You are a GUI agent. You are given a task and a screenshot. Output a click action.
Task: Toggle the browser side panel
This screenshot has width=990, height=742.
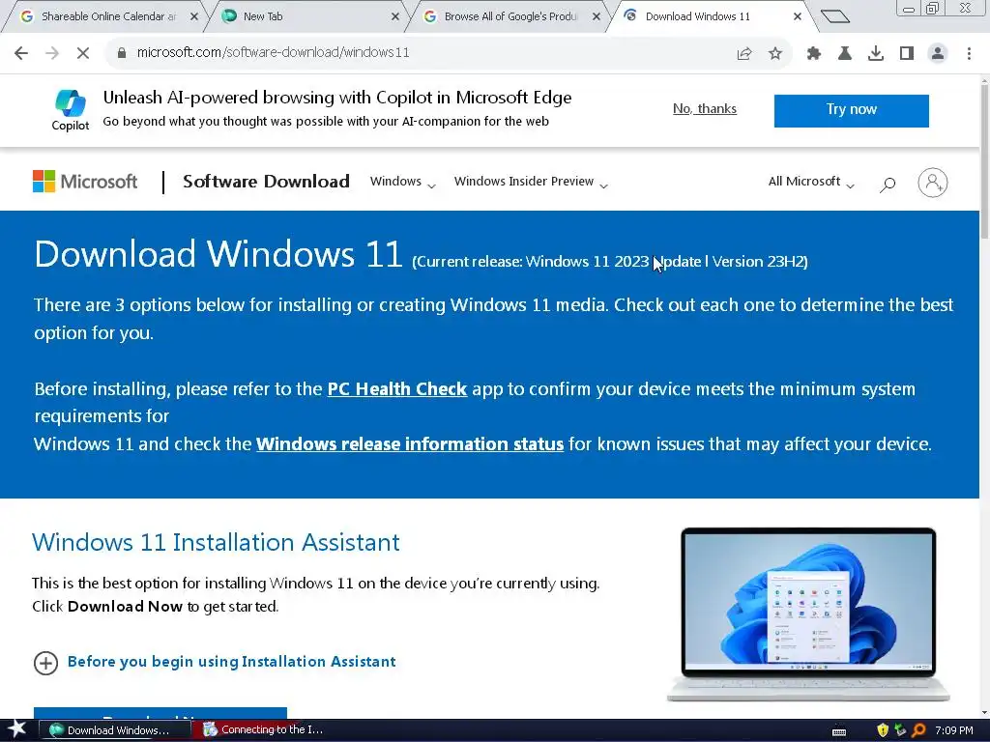[x=907, y=54]
